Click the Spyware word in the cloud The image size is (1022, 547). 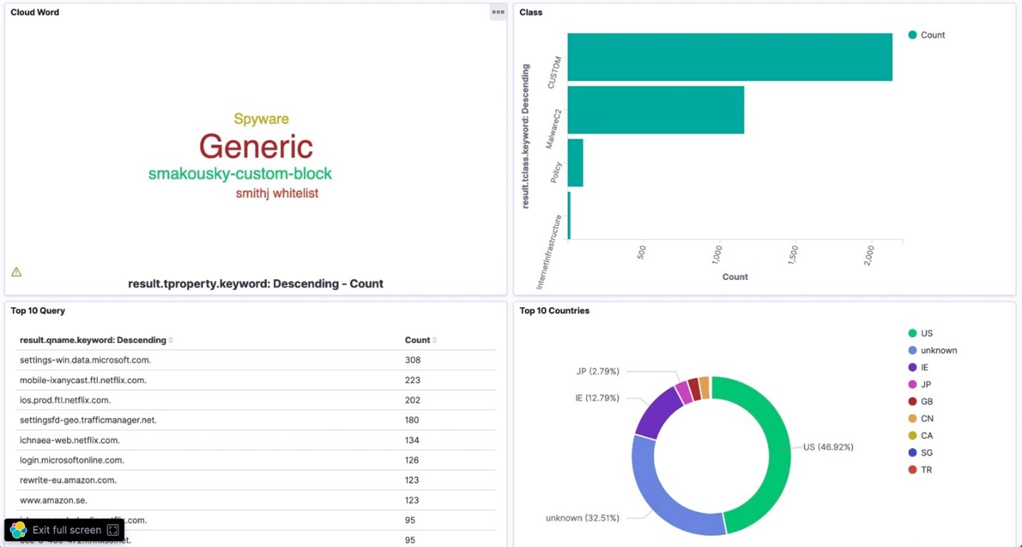click(x=261, y=119)
